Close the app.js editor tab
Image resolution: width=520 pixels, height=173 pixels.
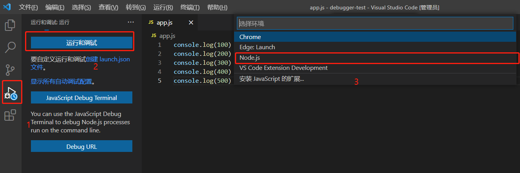click(191, 23)
